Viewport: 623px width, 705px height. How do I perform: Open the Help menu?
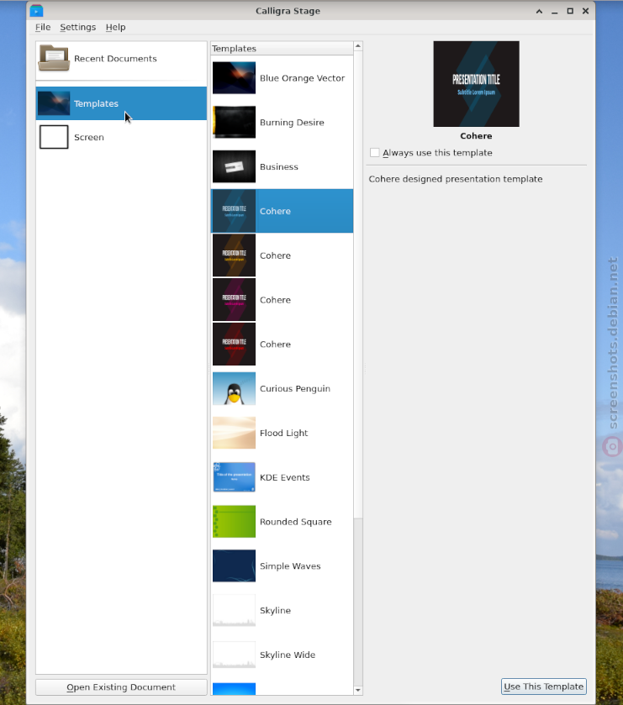[115, 27]
